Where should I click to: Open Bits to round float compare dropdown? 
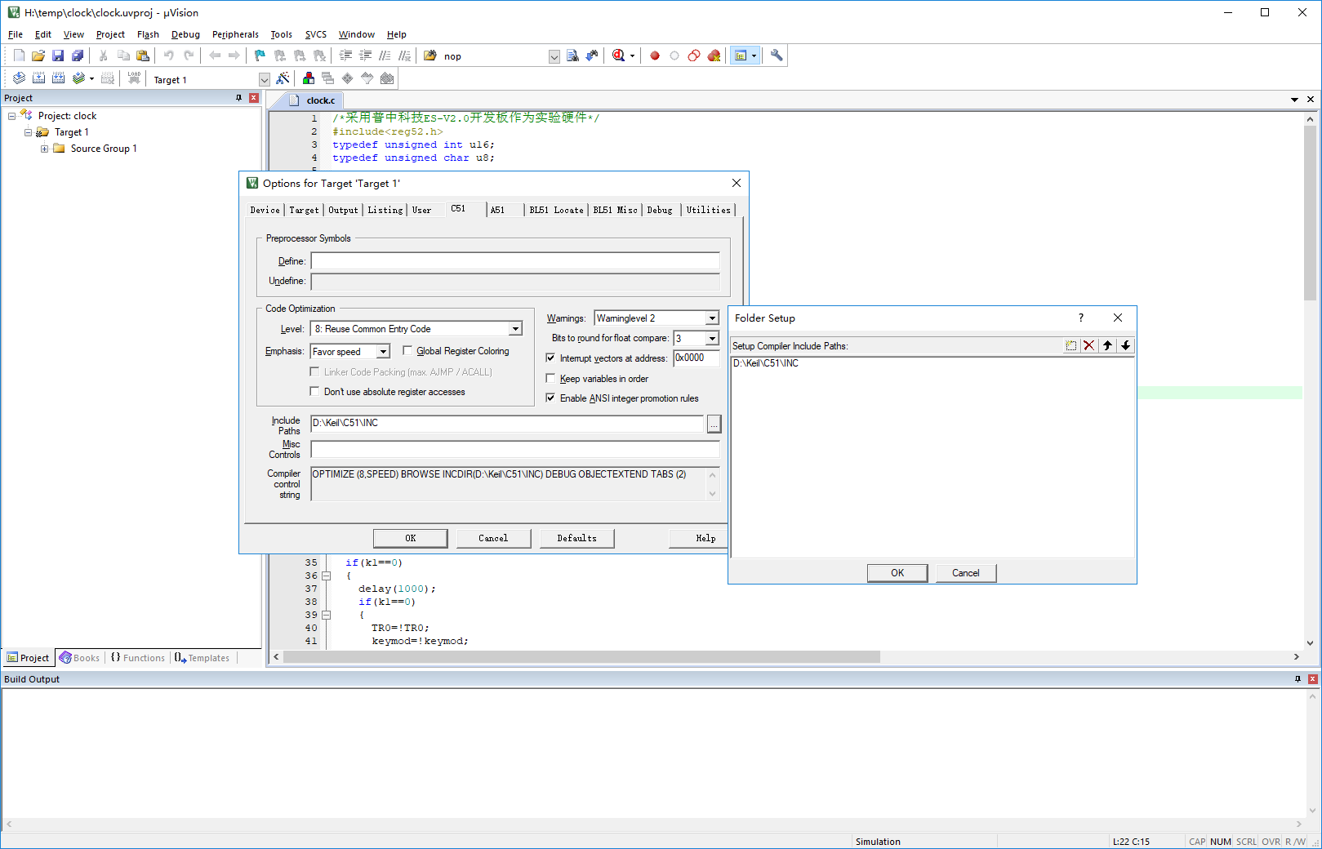(712, 339)
